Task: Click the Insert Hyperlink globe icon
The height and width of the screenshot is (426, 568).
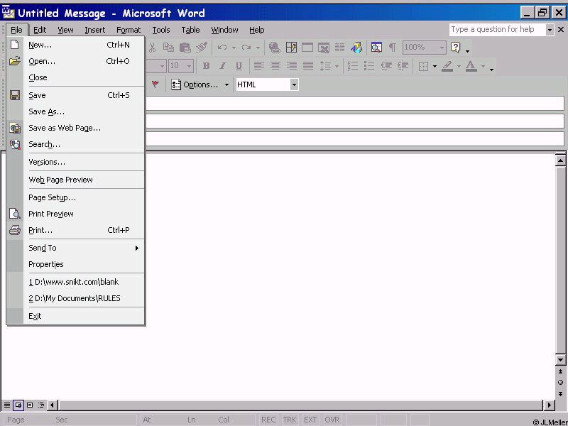Action: pos(274,48)
